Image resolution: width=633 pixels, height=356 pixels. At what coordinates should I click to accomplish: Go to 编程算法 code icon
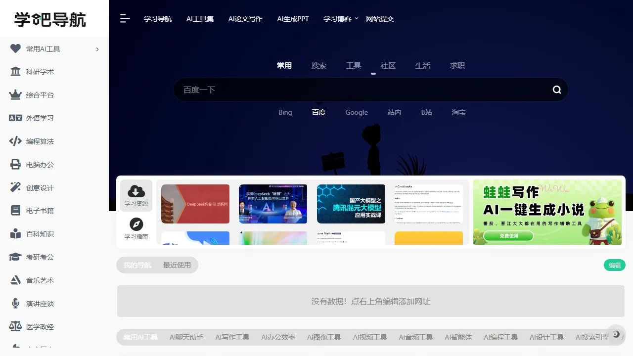(x=15, y=141)
